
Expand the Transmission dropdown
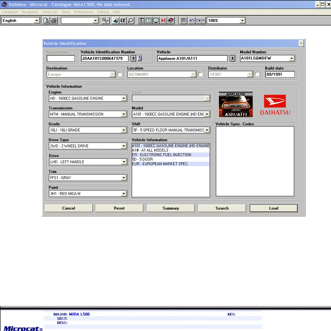tap(124, 114)
